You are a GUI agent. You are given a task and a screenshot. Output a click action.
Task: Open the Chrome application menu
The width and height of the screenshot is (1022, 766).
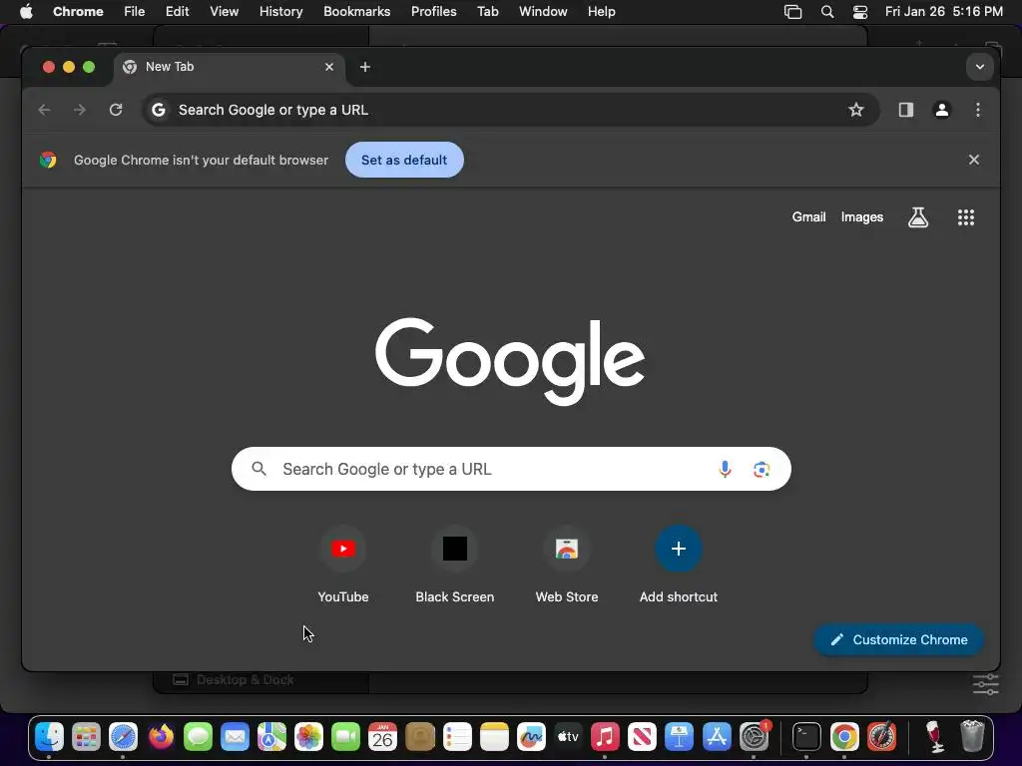(x=78, y=11)
